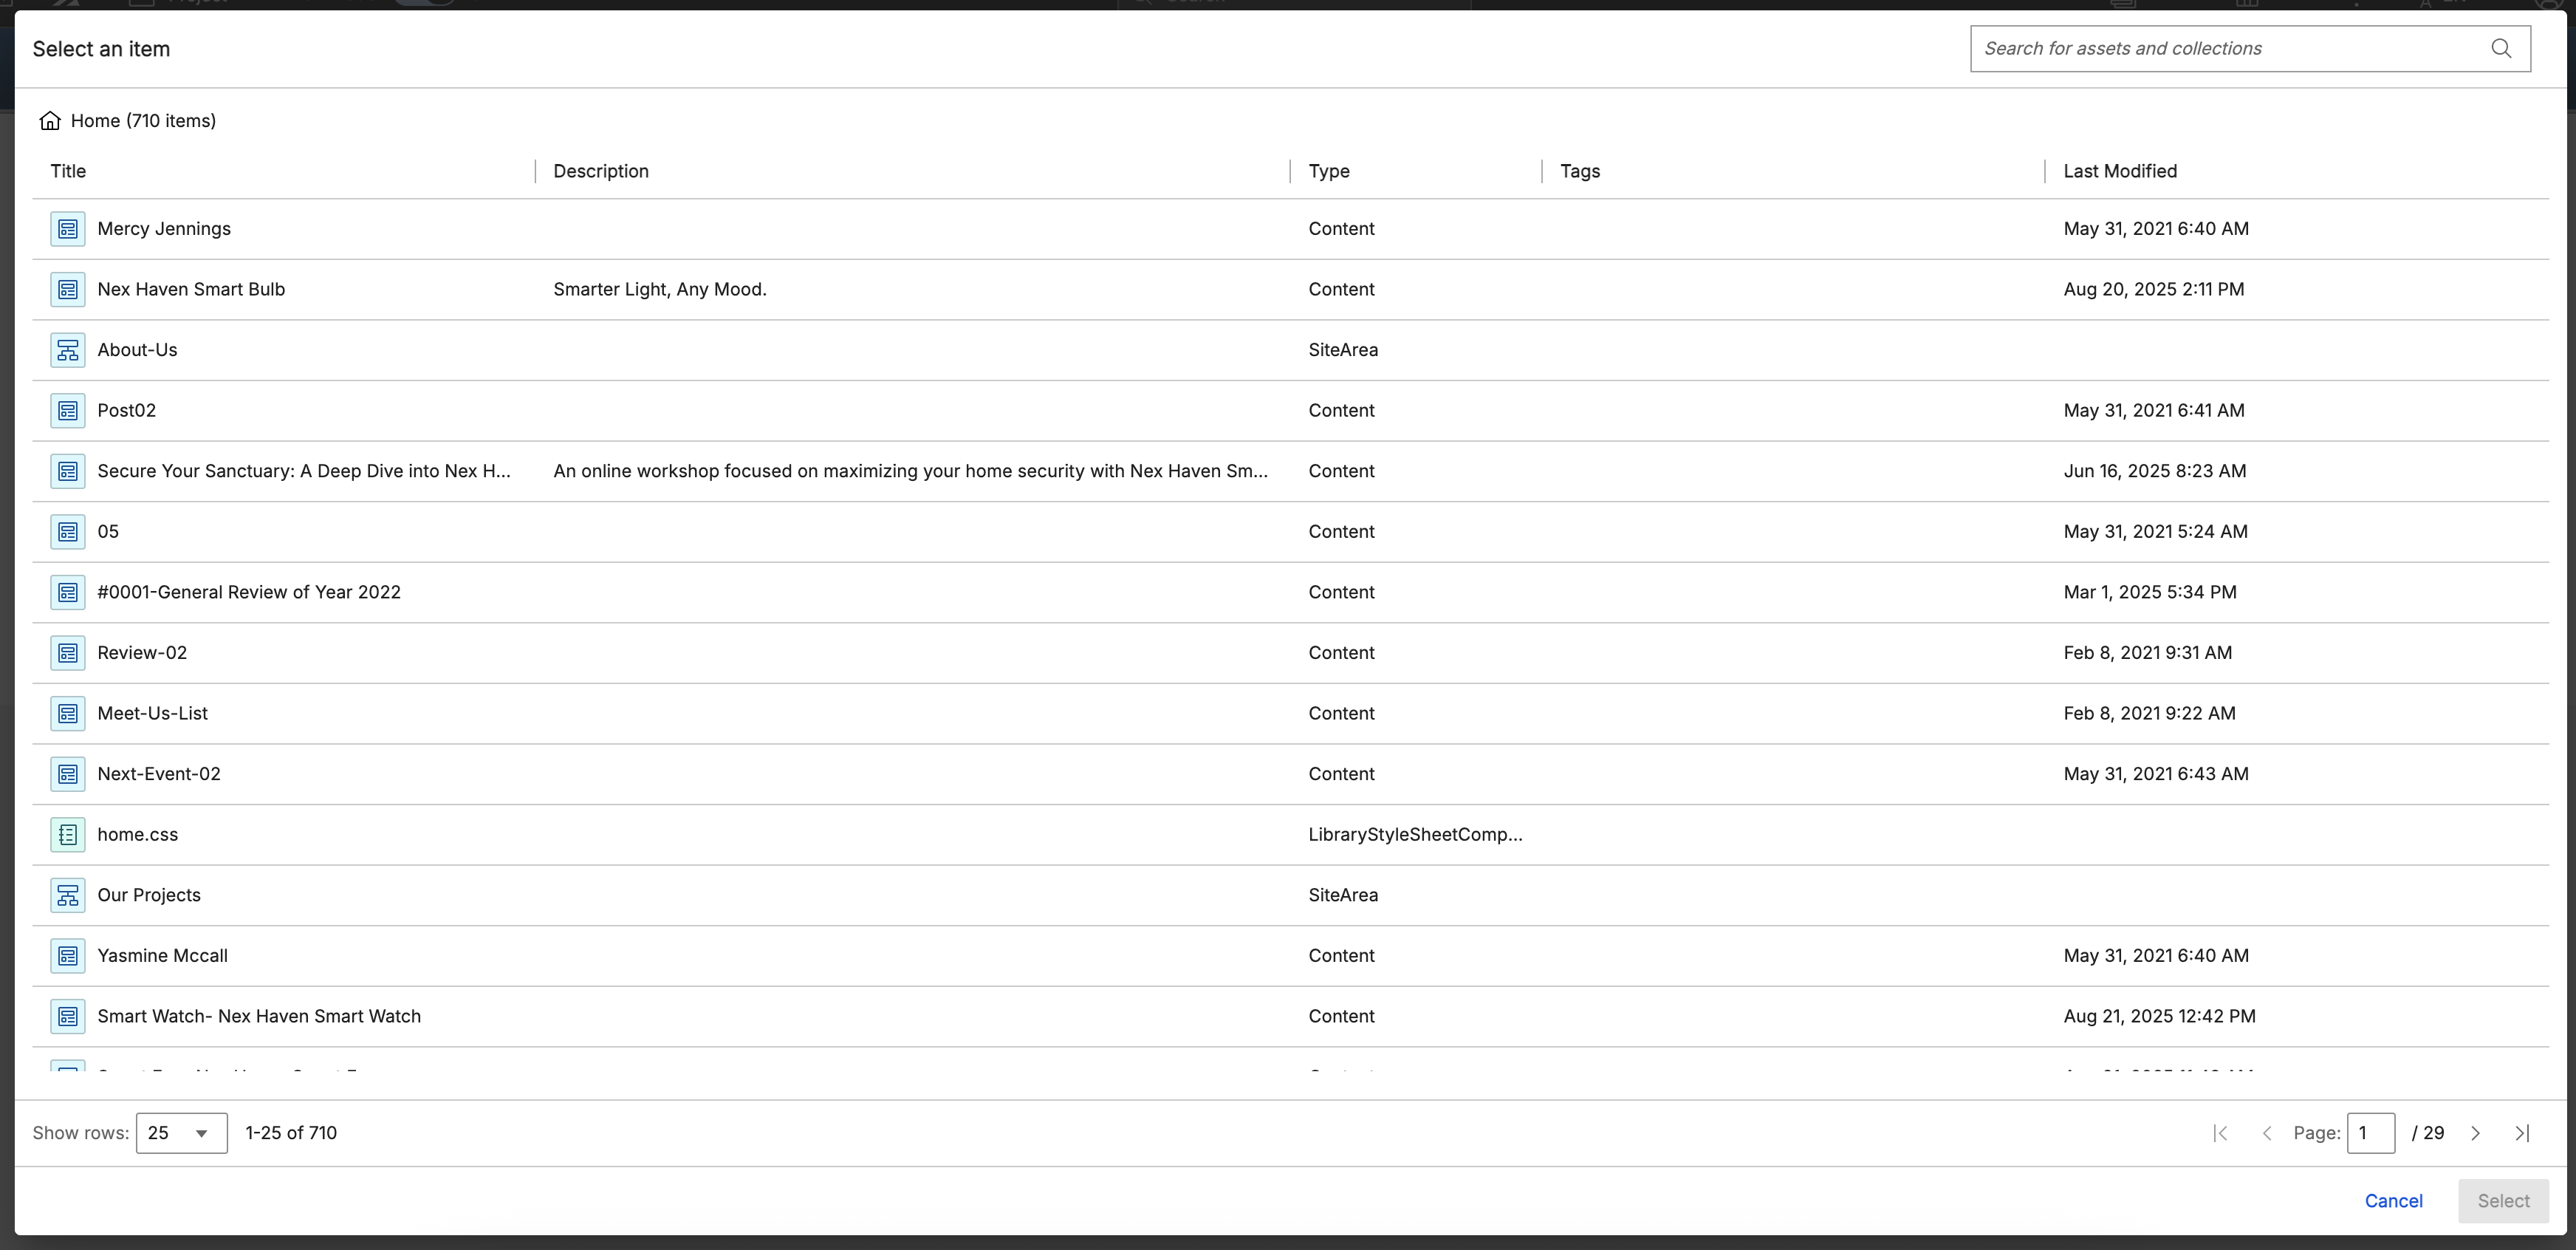Select the Nex Haven Smart Bulb row
2576x1250 pixels.
point(191,289)
